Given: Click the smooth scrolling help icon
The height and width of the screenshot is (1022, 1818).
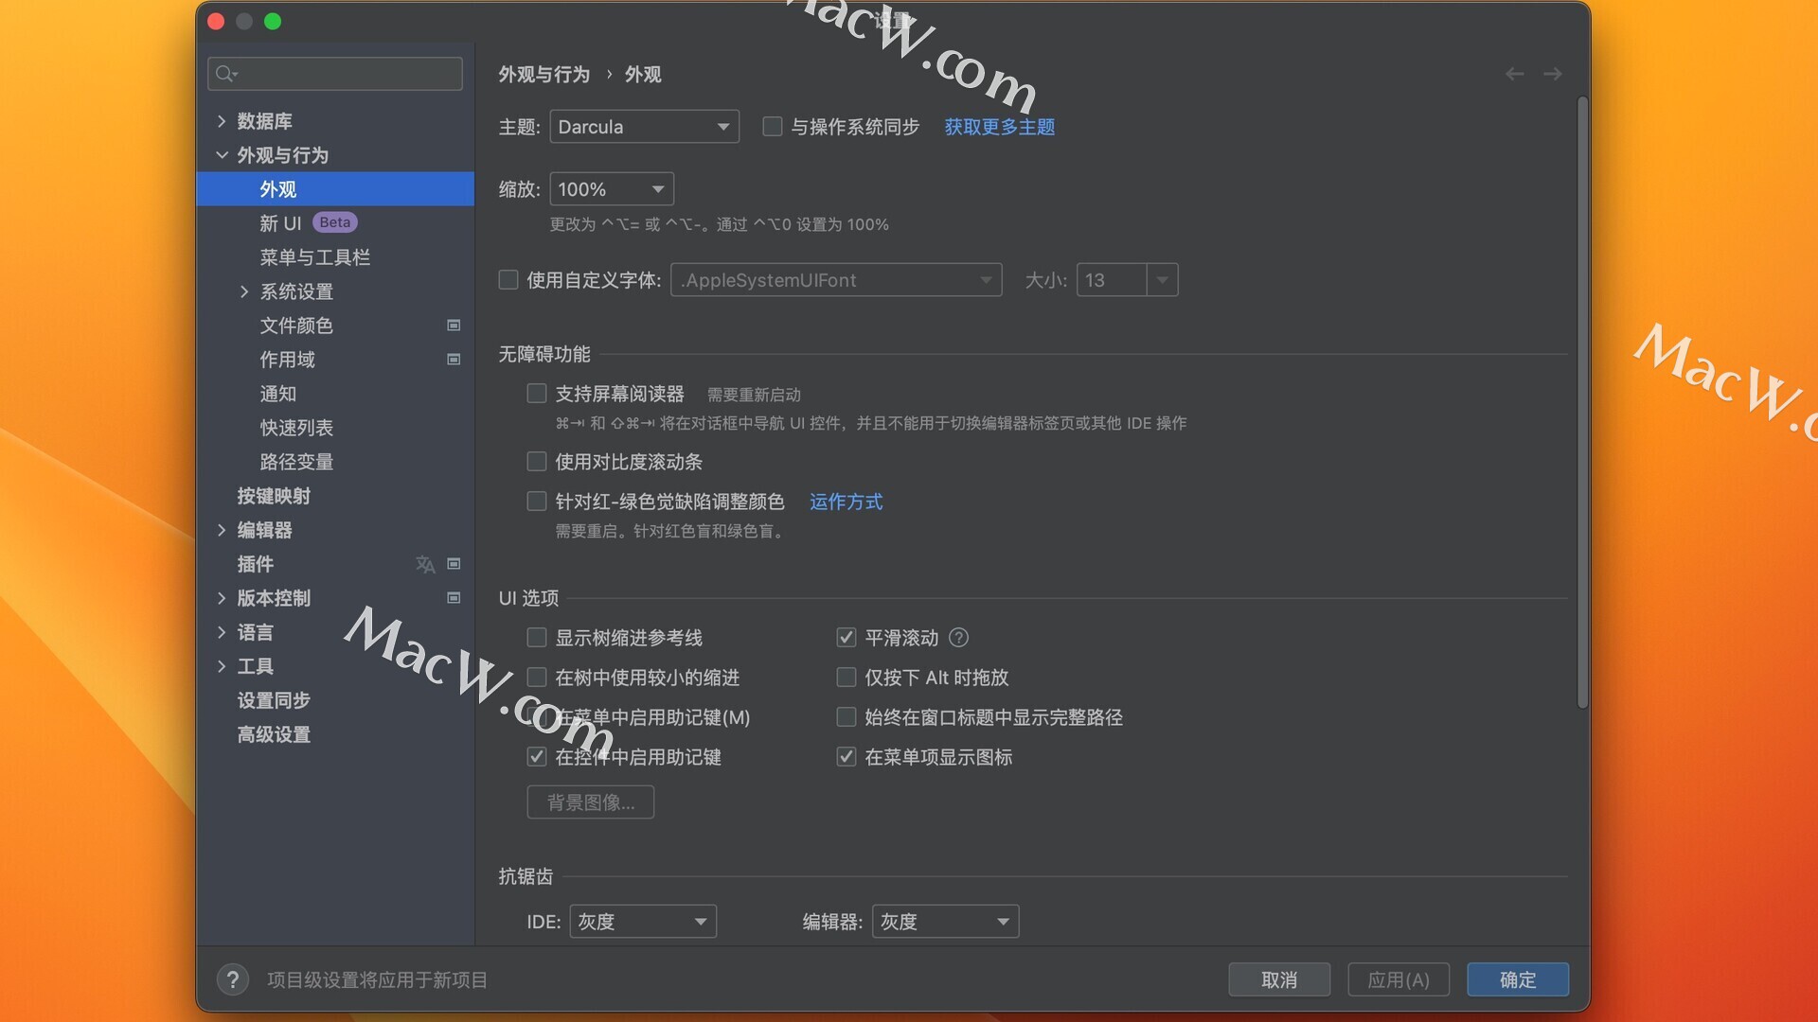Looking at the screenshot, I should [x=958, y=638].
